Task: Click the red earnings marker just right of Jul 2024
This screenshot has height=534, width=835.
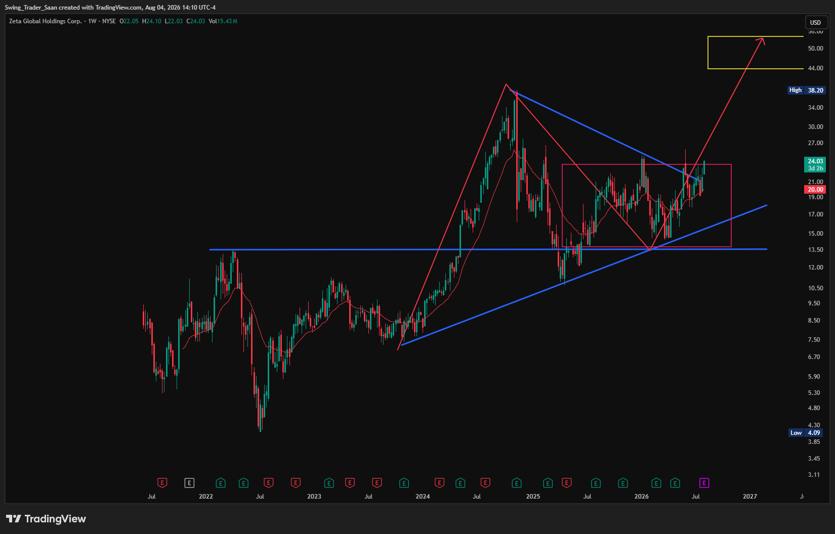Action: tap(485, 483)
